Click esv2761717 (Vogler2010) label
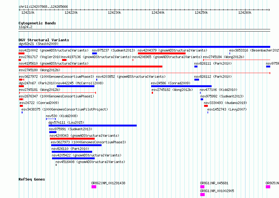 (40, 57)
